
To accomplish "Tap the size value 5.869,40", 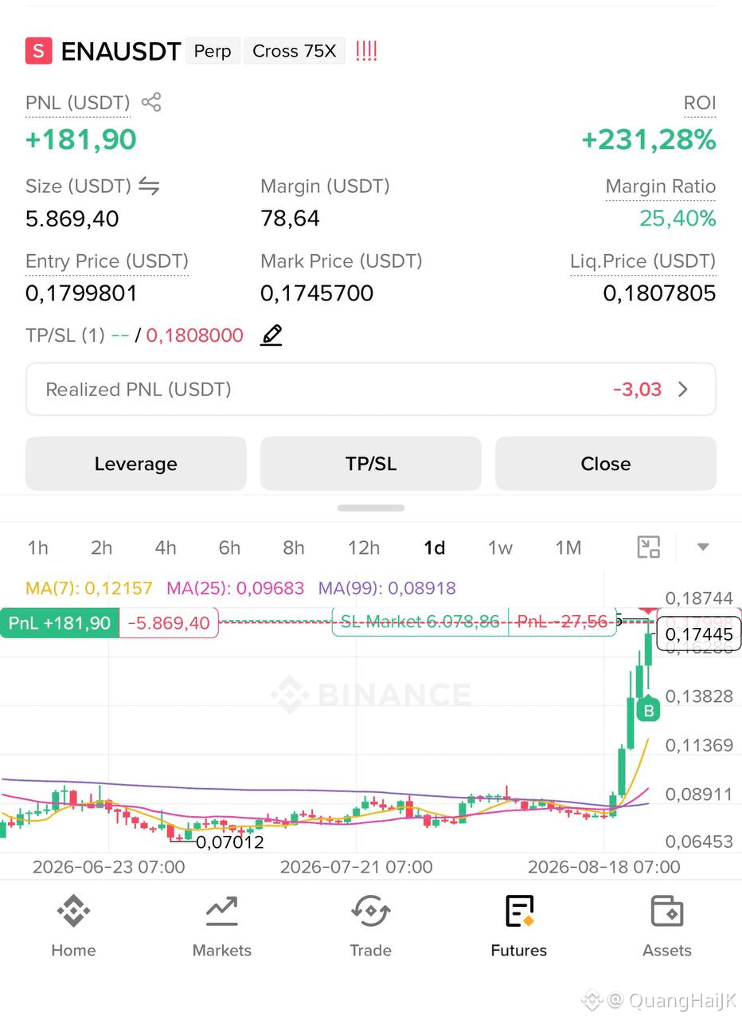I will [72, 218].
